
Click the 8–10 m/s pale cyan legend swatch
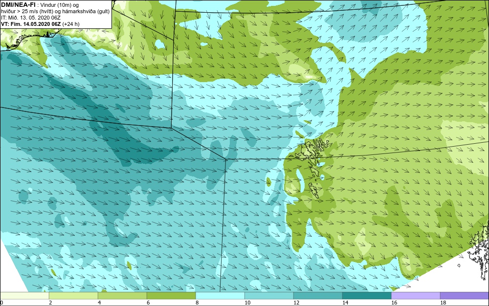pyautogui.click(x=220, y=295)
